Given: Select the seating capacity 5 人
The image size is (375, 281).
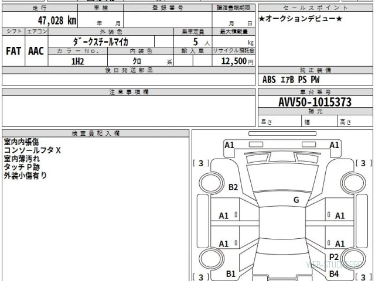Looking at the screenshot, I should [202, 42].
